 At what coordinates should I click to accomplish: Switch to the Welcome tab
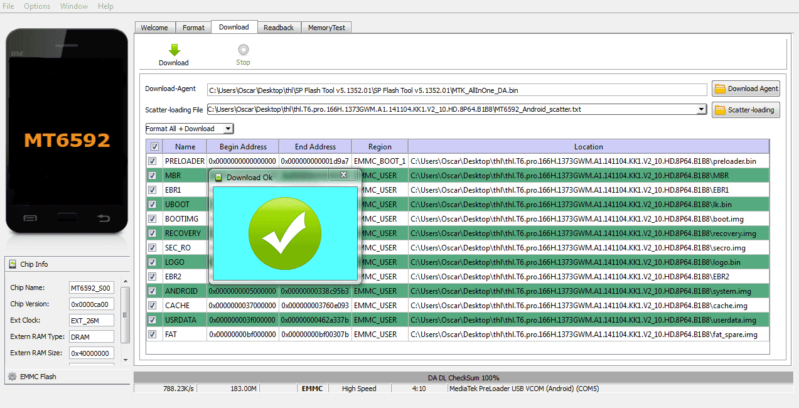click(154, 28)
